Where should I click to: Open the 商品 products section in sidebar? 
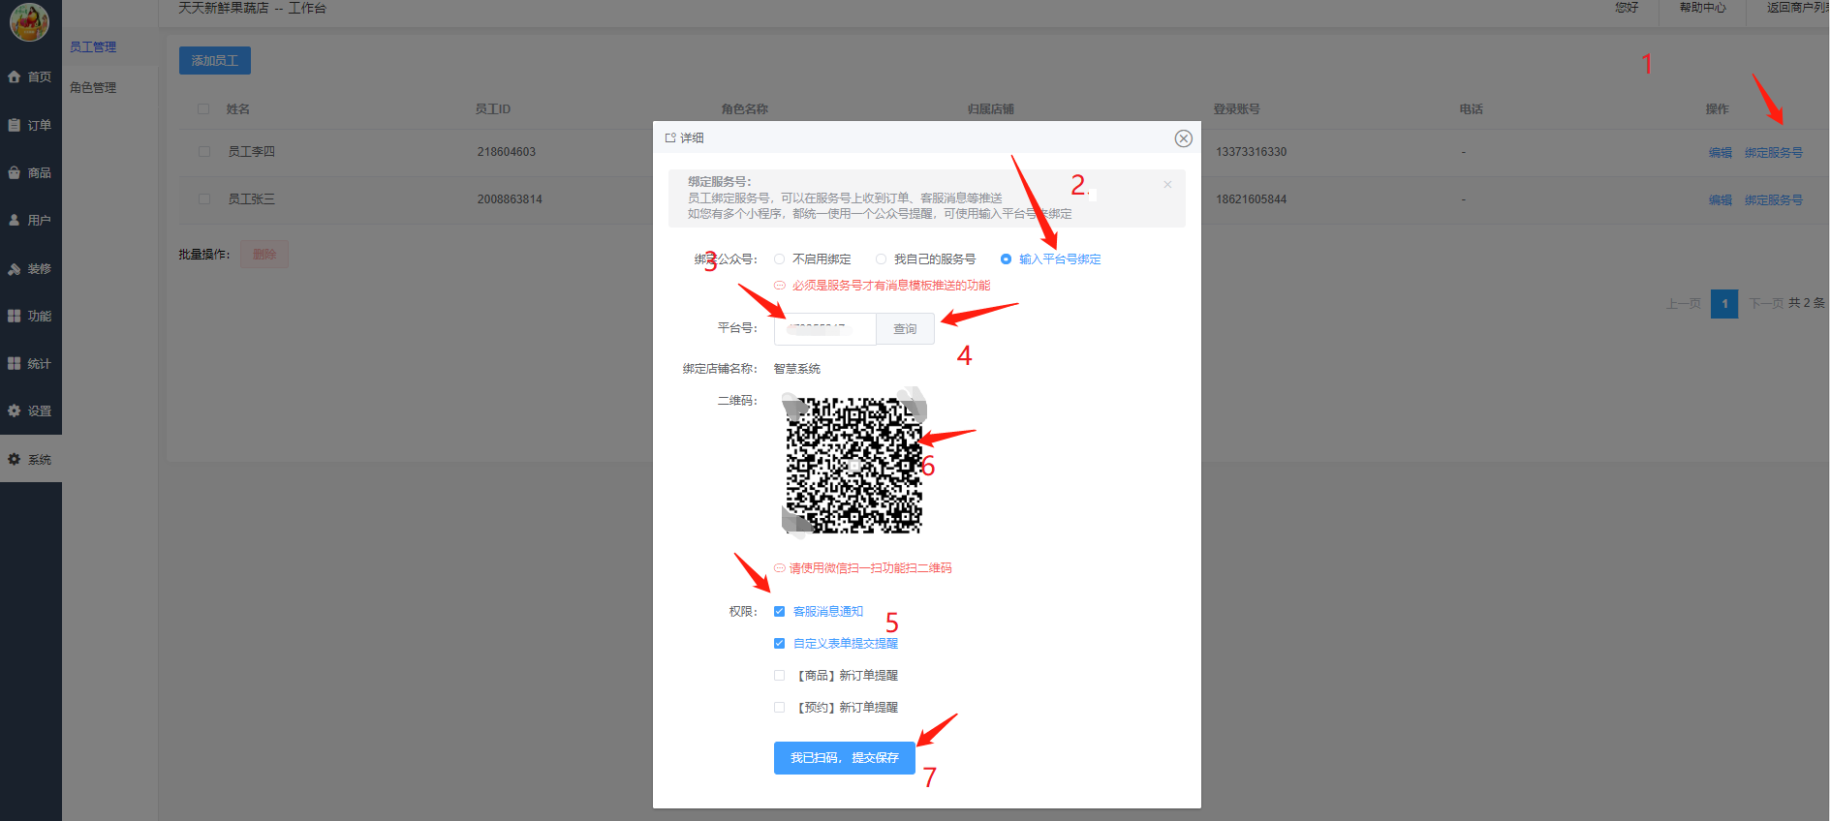click(30, 172)
